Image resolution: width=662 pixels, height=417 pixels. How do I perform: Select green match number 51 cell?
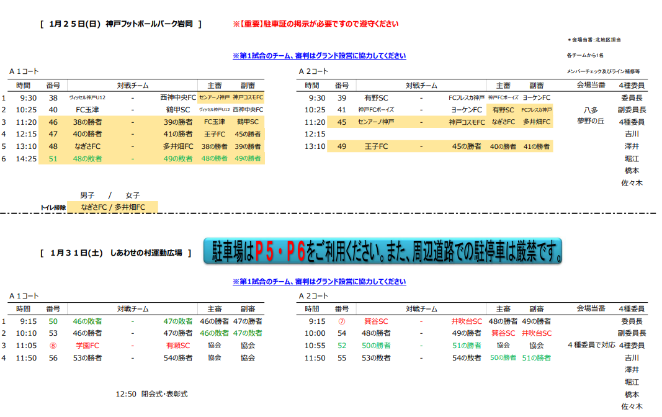(x=53, y=158)
